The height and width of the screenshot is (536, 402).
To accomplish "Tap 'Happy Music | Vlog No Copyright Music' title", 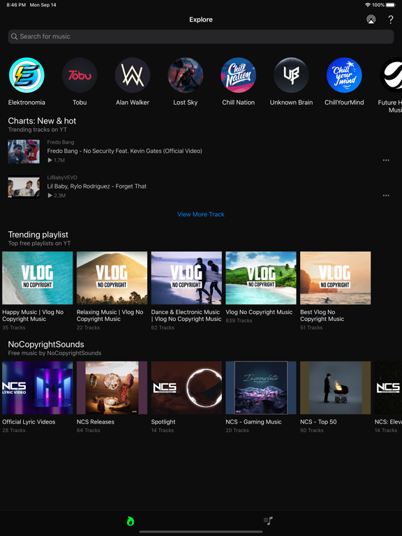I will (33, 315).
